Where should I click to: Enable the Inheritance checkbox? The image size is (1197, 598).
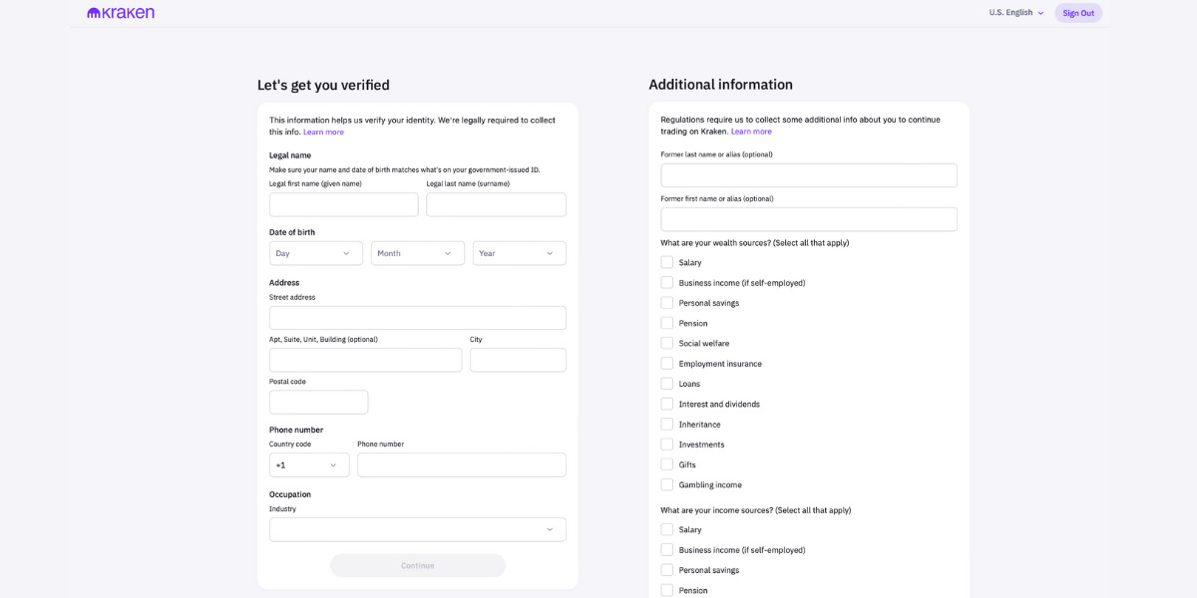coord(666,424)
